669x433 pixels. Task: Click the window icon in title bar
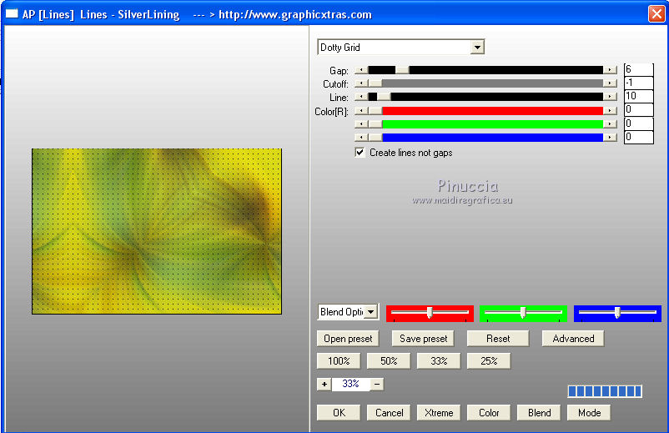click(x=12, y=13)
